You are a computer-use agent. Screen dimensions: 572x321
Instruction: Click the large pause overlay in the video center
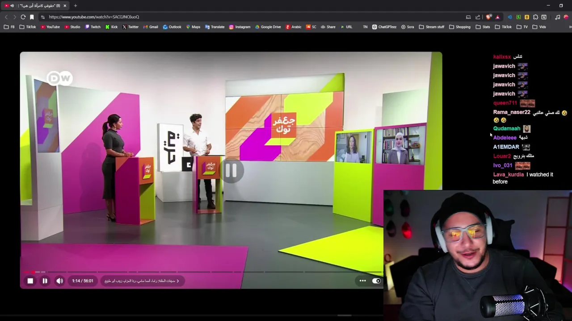click(231, 170)
